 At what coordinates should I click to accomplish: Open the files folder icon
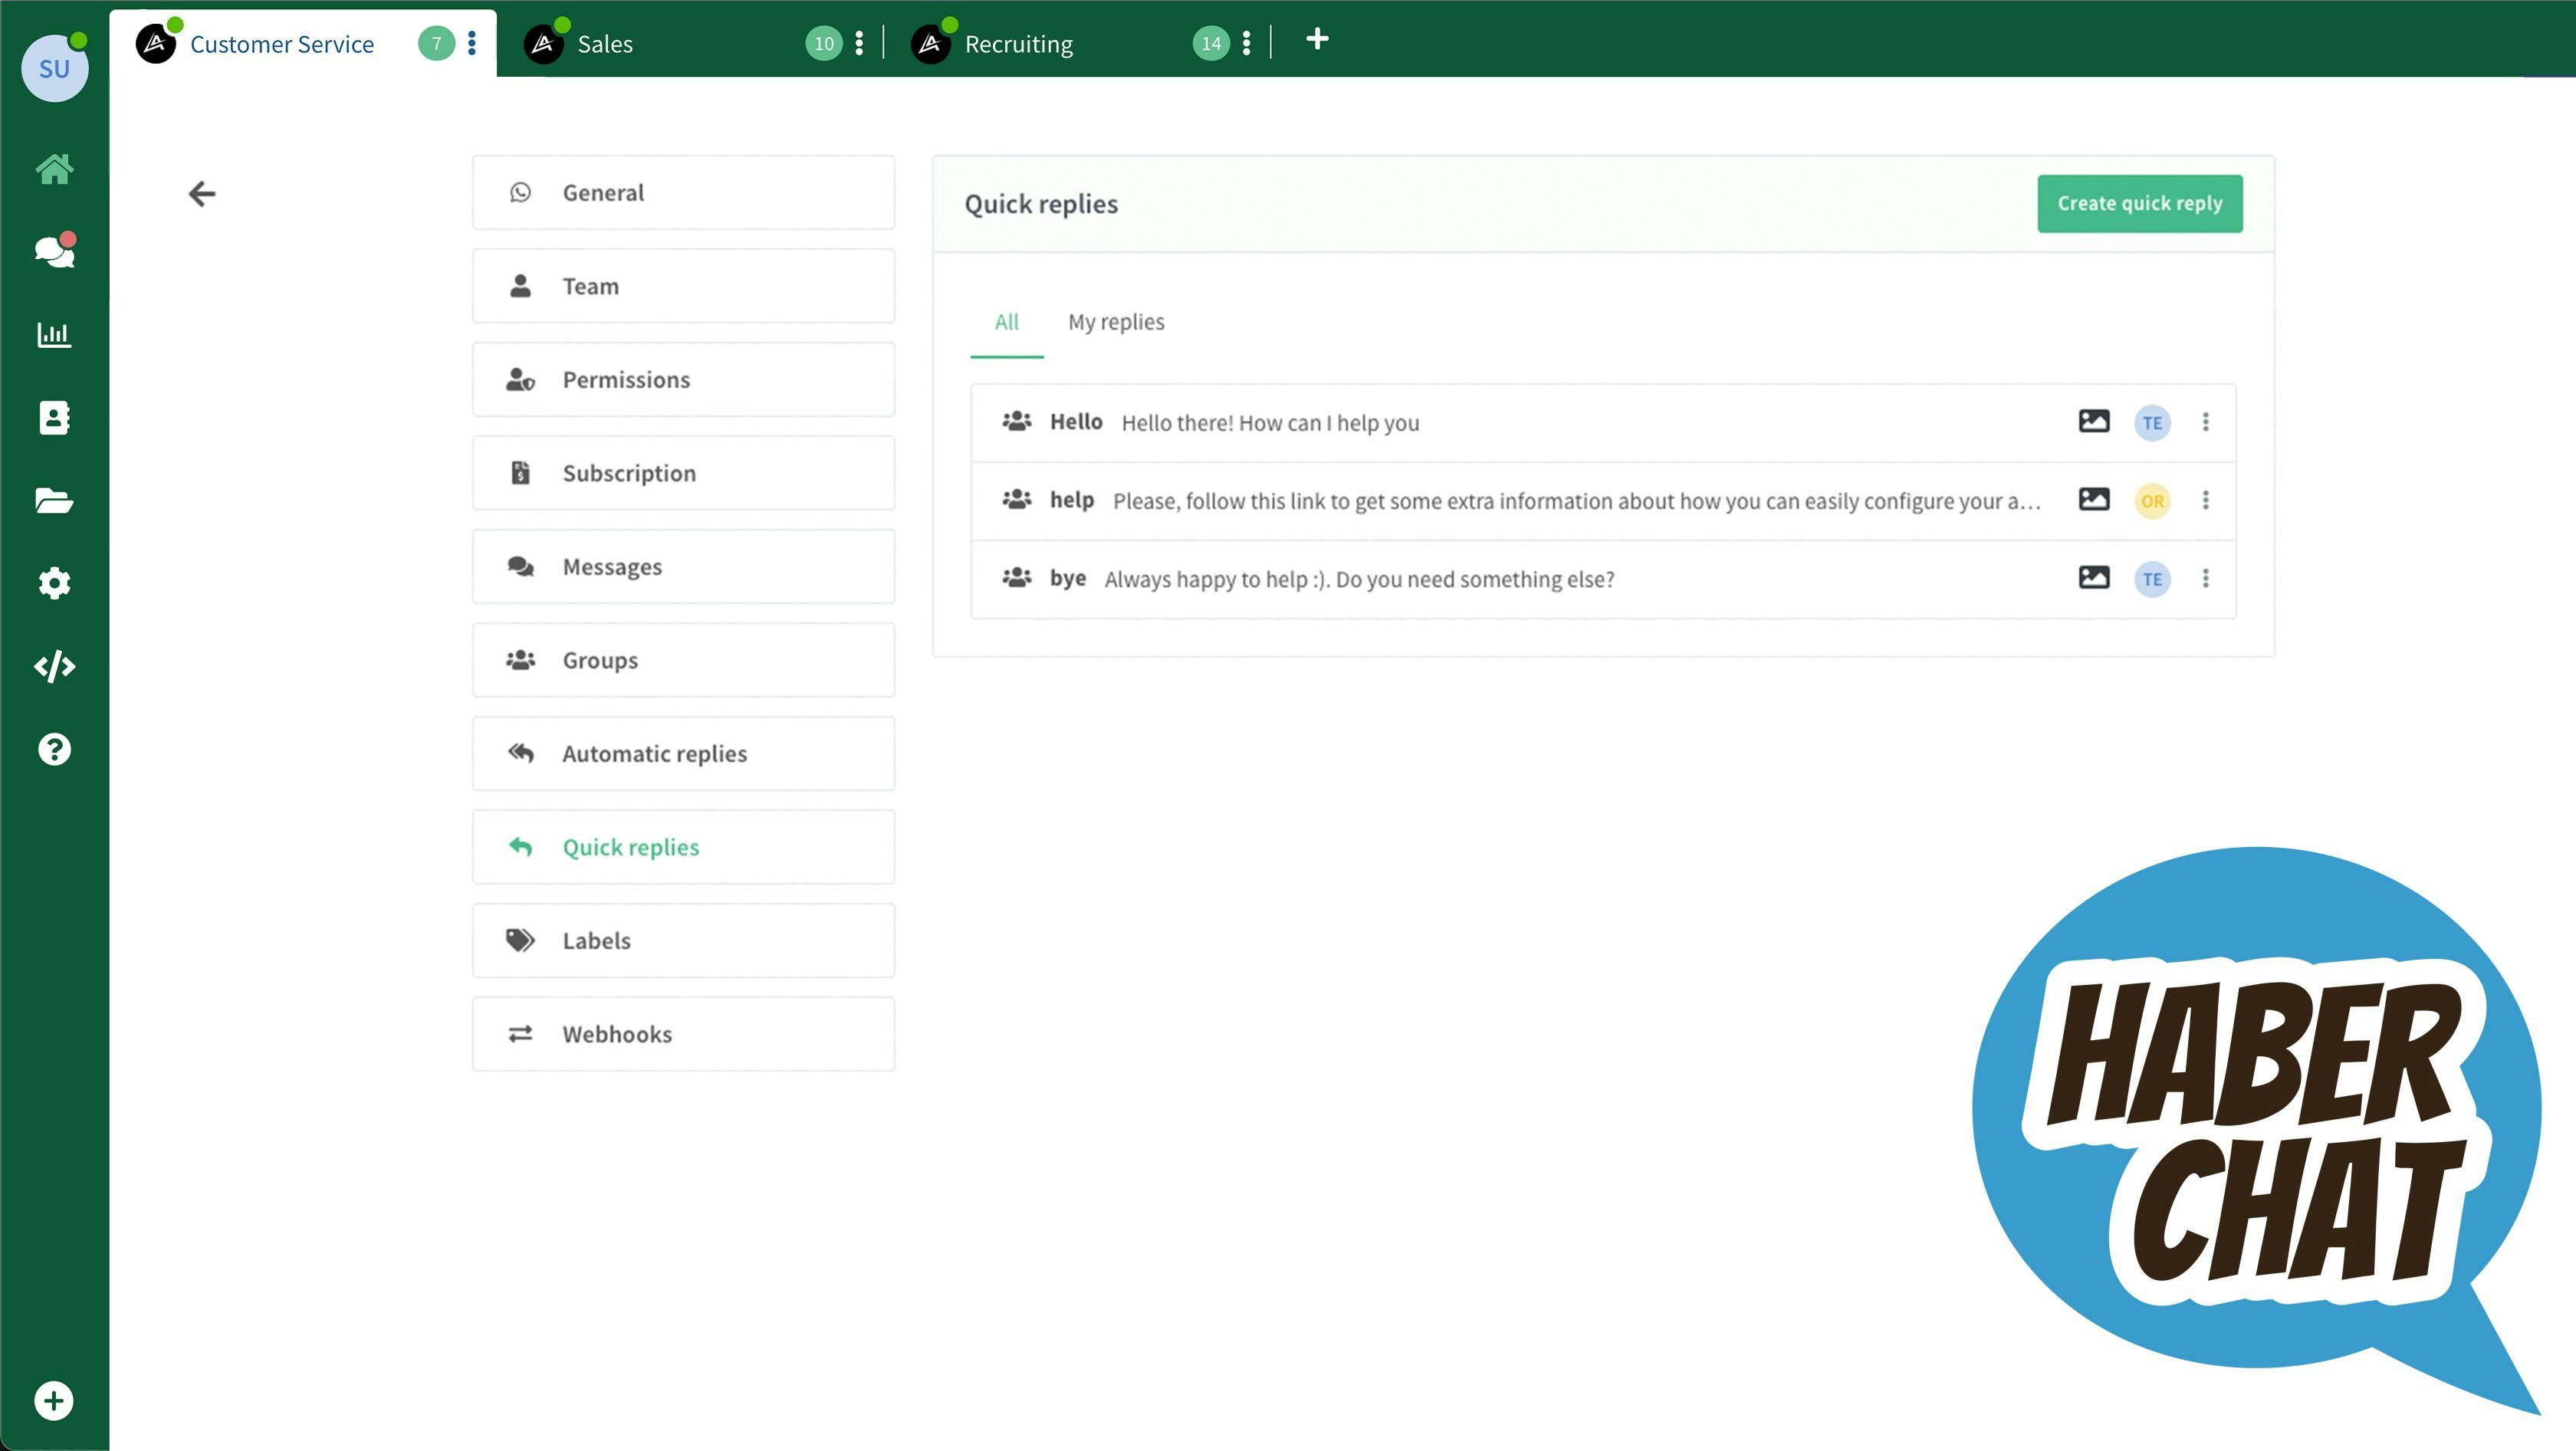coord(54,500)
